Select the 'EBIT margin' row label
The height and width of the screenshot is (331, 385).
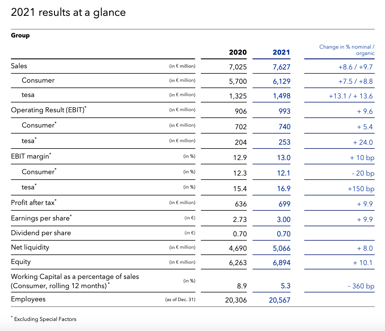click(30, 156)
